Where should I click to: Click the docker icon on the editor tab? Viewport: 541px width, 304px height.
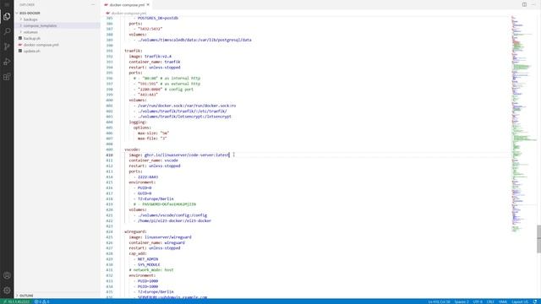[x=107, y=5]
